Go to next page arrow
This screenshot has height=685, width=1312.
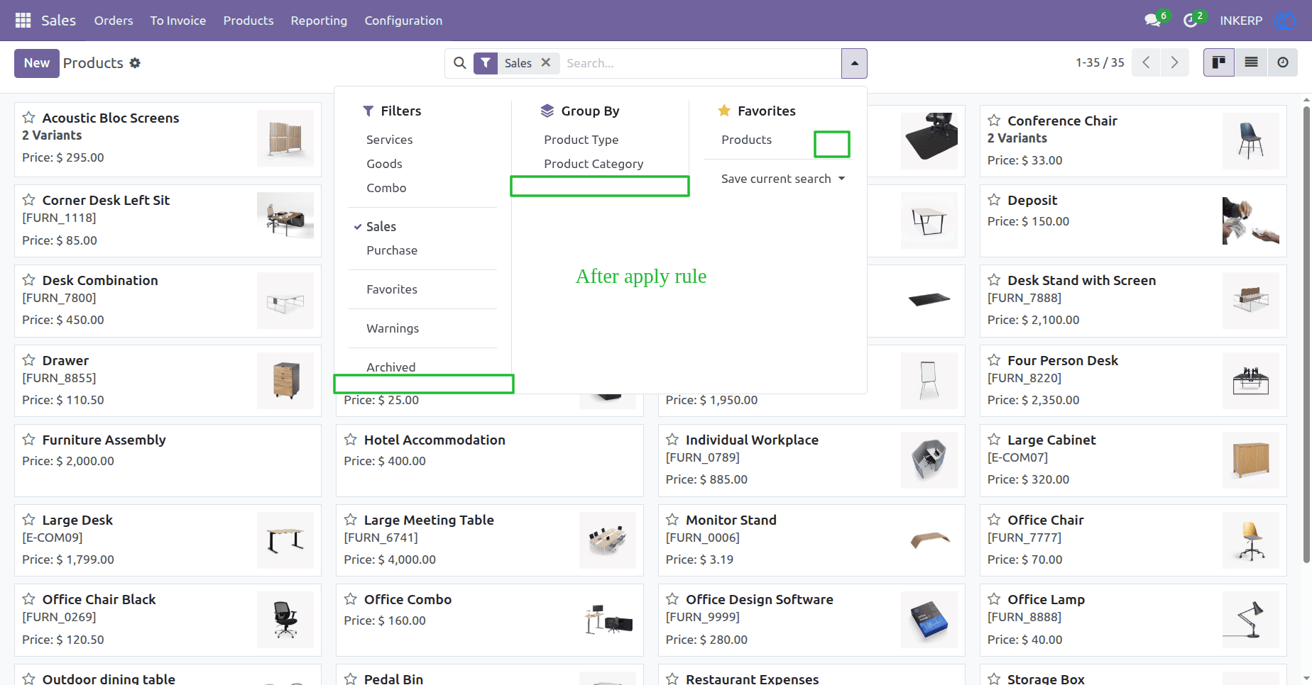(x=1175, y=62)
